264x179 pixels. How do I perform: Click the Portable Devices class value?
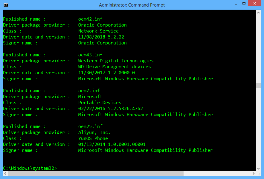[100, 103]
